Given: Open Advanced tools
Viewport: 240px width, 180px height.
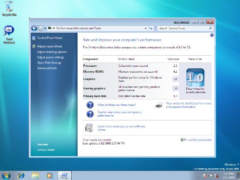Looking at the screenshot, I should tap(47, 68).
